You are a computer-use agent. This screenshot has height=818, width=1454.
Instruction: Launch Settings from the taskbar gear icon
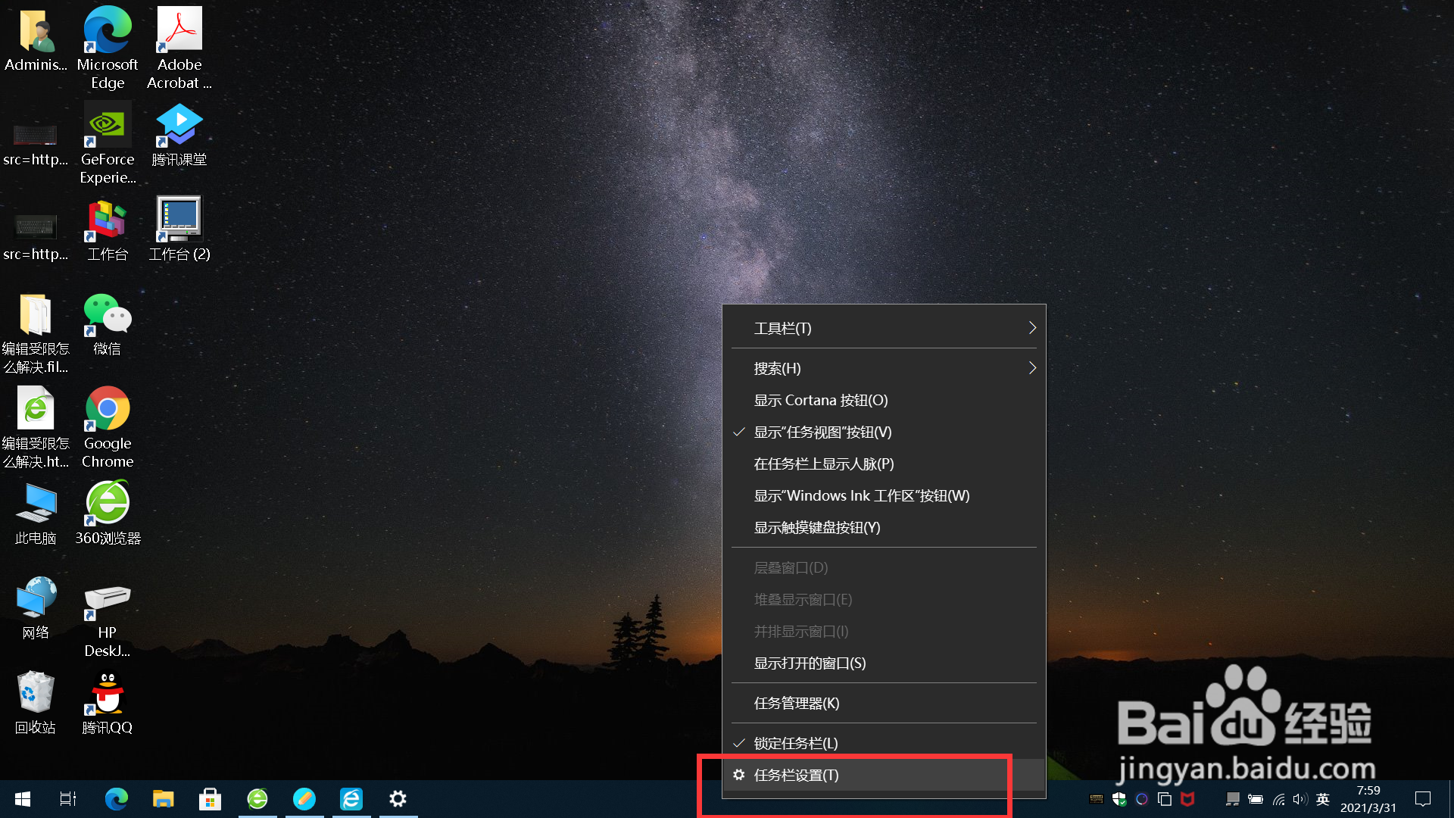click(398, 798)
